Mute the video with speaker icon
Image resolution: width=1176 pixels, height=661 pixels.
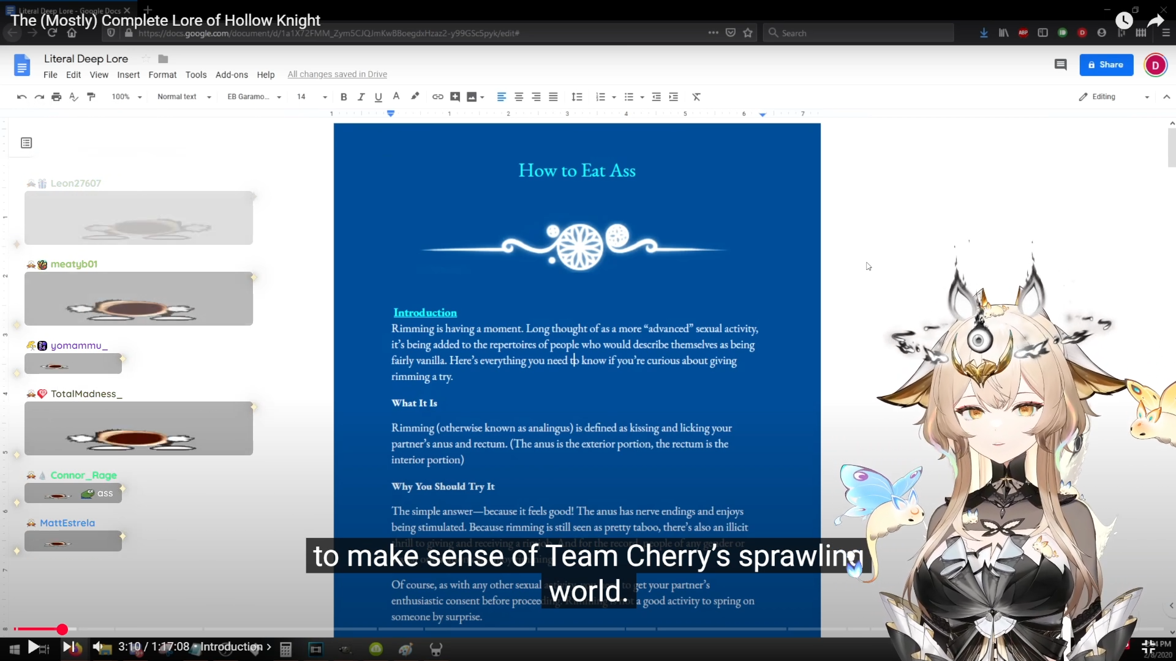pos(100,647)
